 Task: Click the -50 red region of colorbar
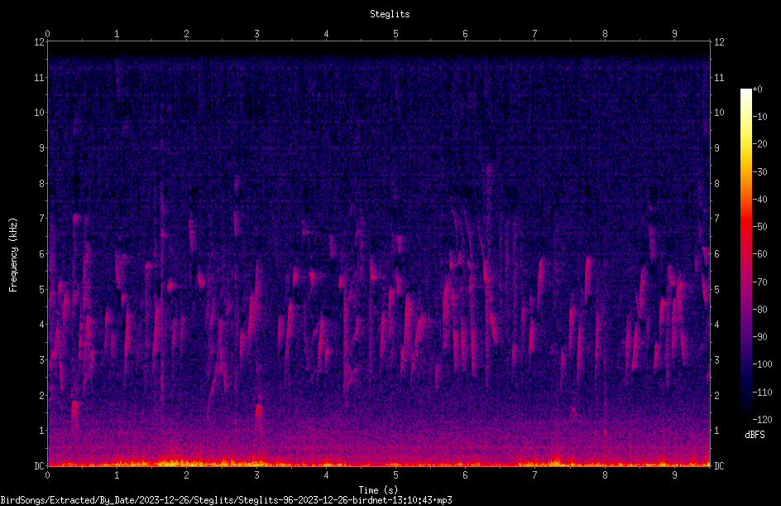(745, 226)
